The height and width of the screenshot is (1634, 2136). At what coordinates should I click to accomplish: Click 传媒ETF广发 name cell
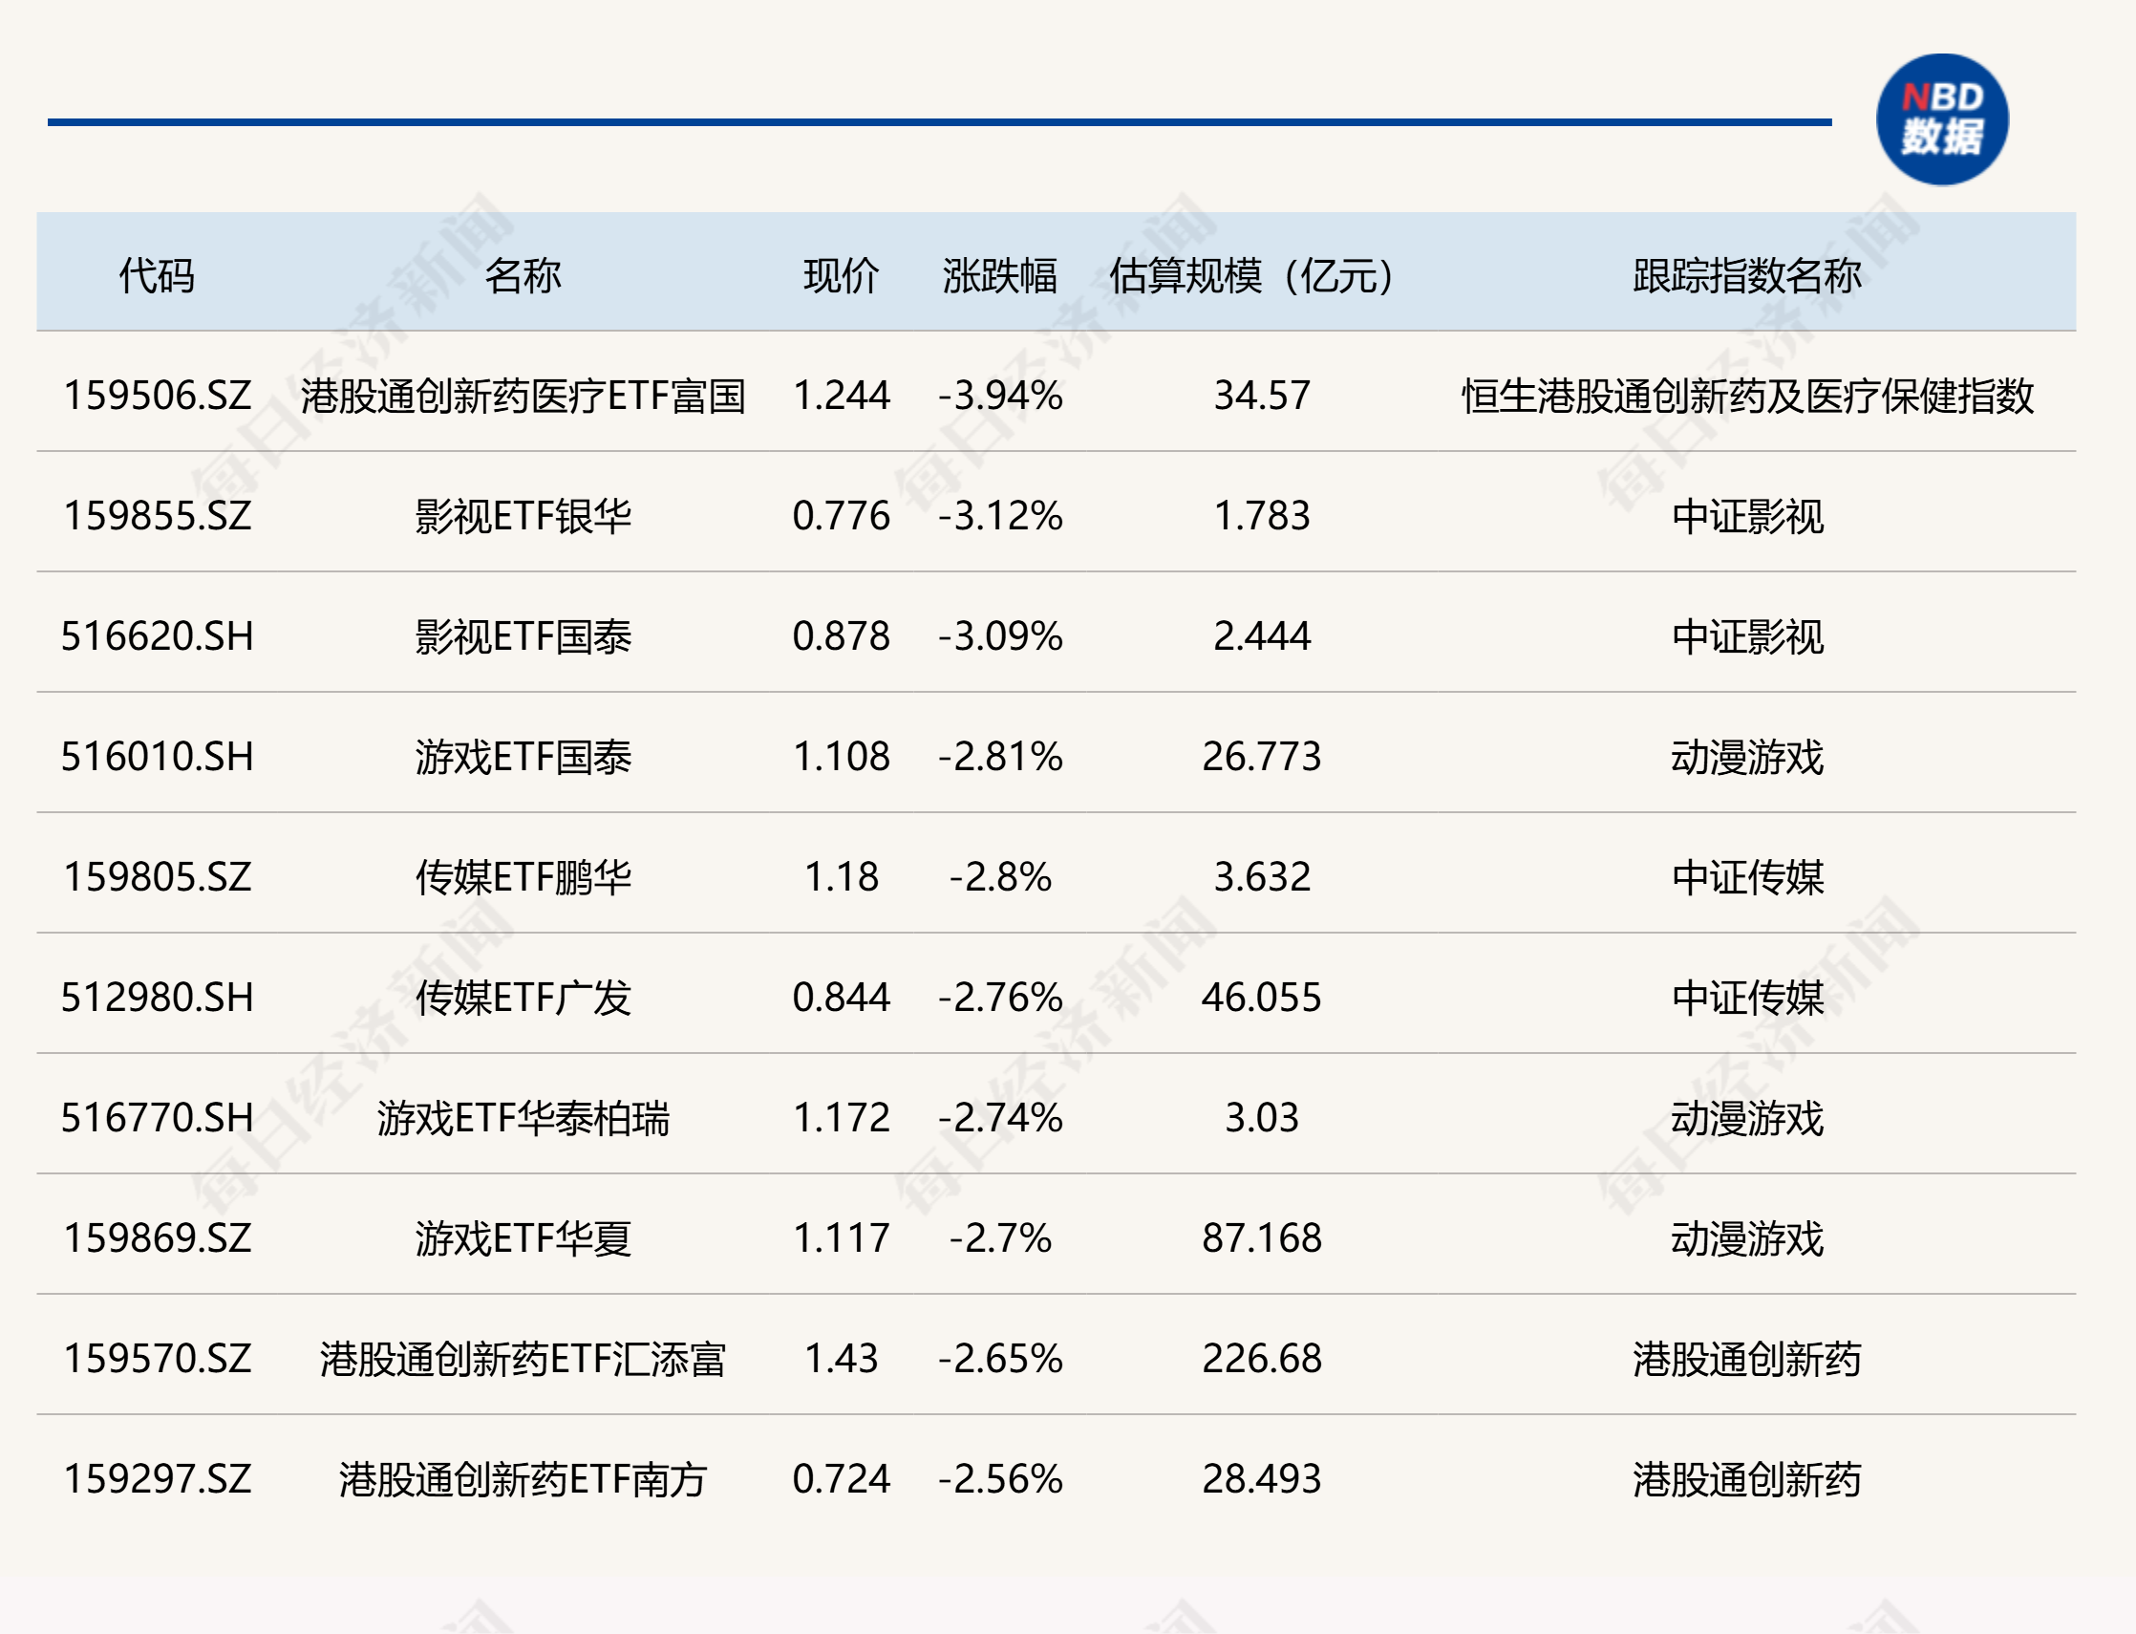(x=523, y=999)
